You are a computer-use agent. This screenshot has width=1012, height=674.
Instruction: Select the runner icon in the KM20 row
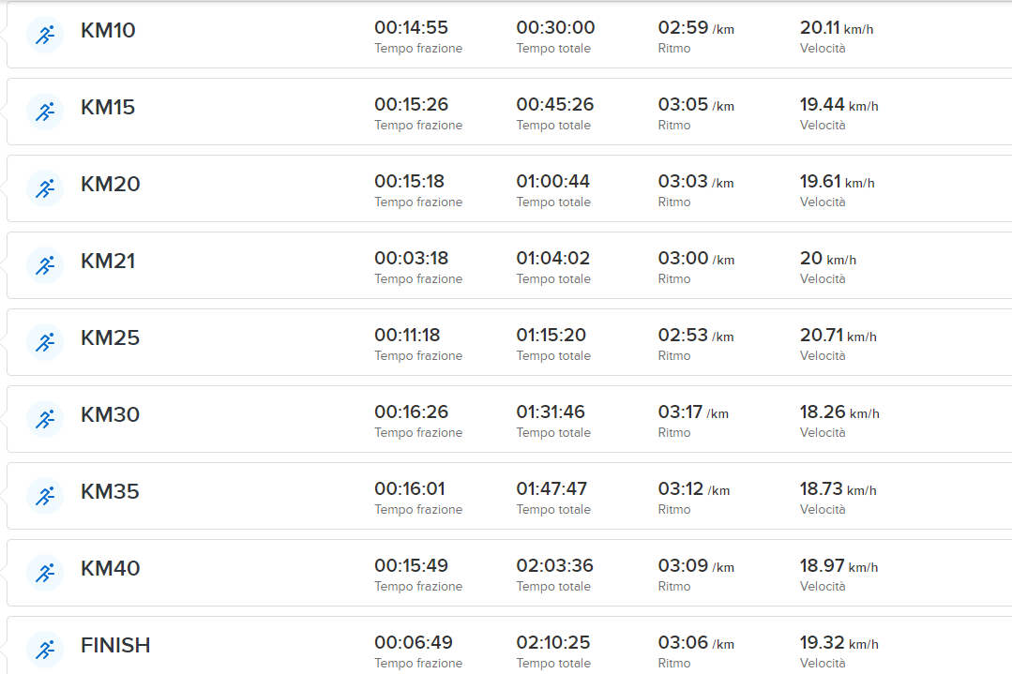click(45, 188)
